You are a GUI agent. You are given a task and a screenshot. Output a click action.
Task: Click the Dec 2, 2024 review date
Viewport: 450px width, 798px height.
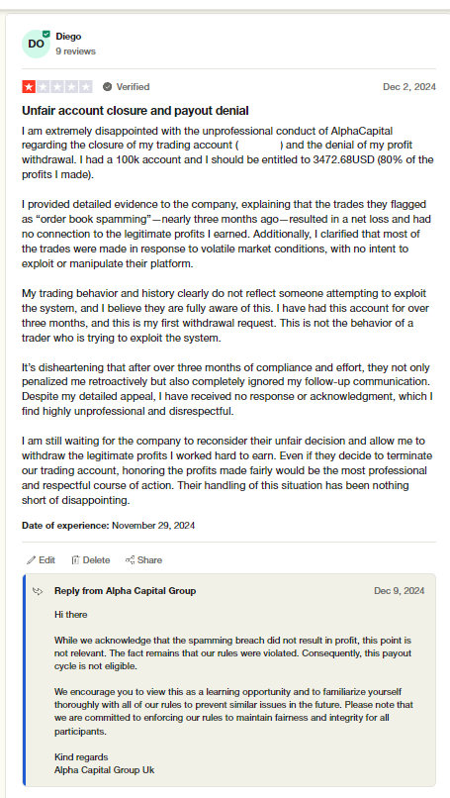409,87
